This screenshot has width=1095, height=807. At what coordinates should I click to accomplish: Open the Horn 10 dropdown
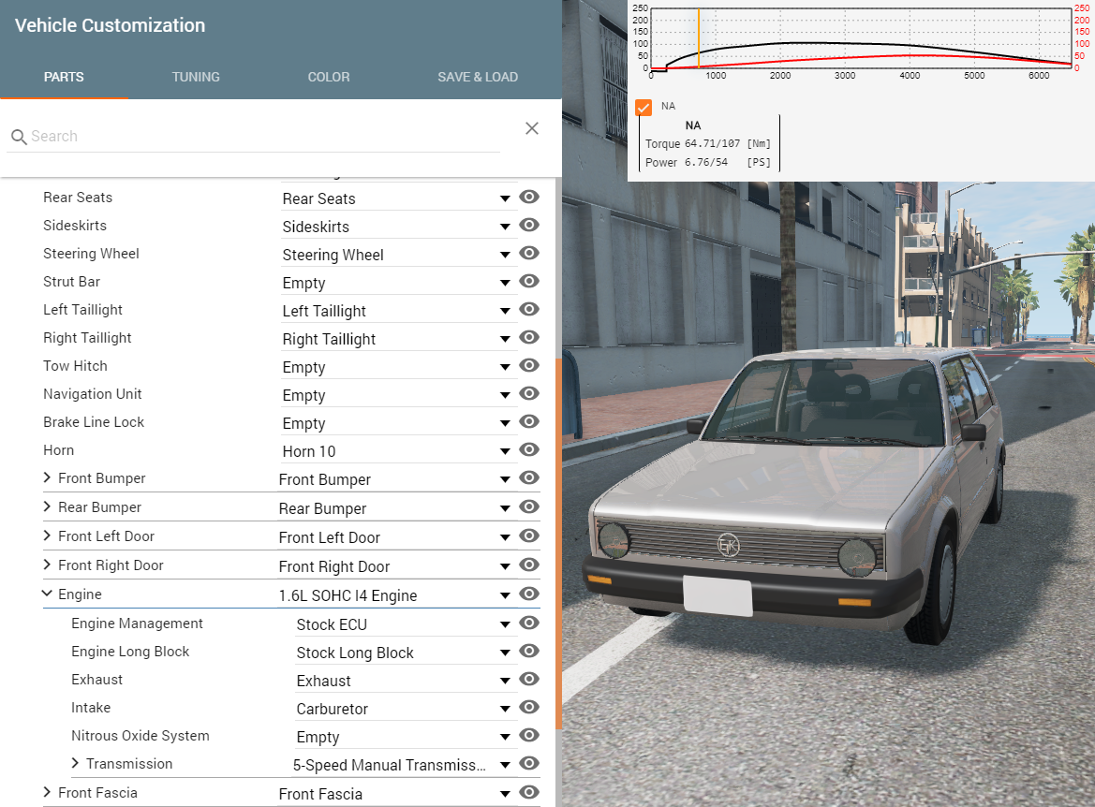click(x=399, y=451)
